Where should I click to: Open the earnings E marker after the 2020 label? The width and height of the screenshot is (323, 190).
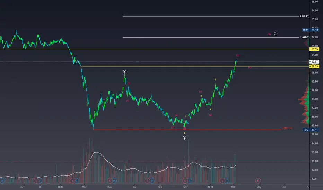72,181
